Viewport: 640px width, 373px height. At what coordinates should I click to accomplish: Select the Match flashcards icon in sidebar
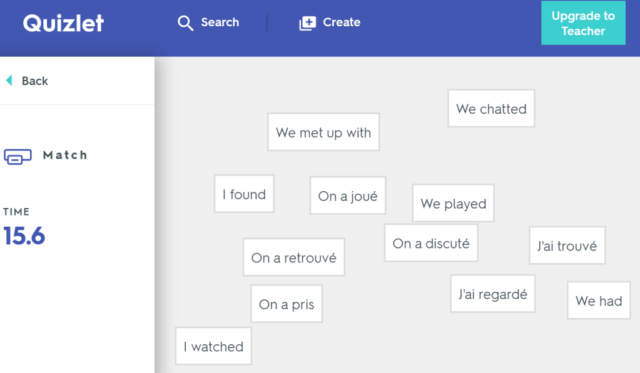tap(19, 156)
